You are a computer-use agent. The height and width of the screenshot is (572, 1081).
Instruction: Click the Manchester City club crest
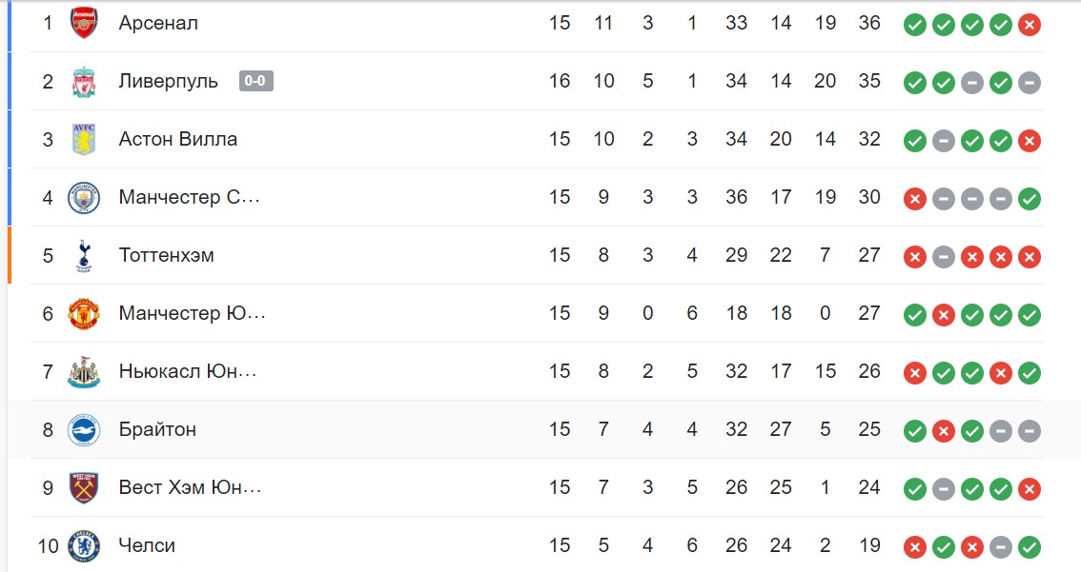(84, 198)
